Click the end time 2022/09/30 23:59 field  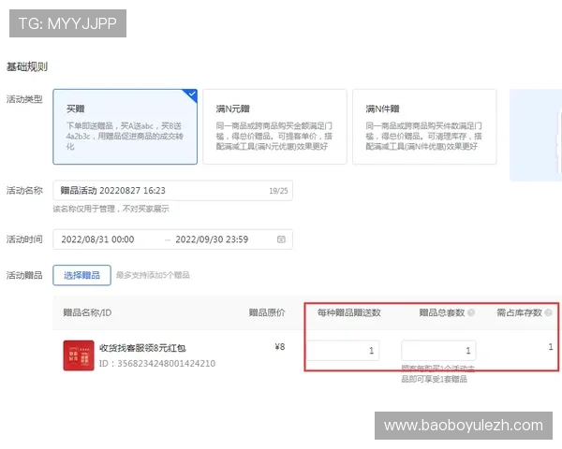212,239
